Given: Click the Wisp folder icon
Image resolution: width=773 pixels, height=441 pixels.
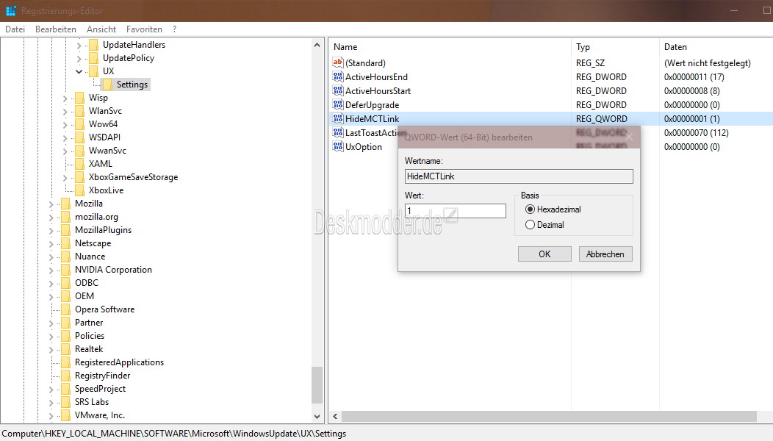Looking at the screenshot, I should pyautogui.click(x=79, y=98).
